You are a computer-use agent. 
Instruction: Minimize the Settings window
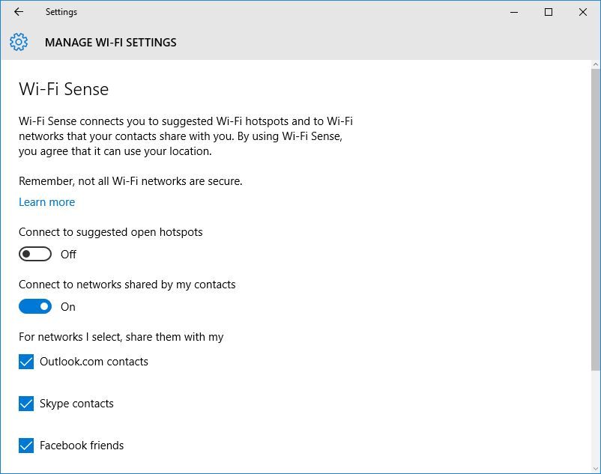tap(513, 12)
